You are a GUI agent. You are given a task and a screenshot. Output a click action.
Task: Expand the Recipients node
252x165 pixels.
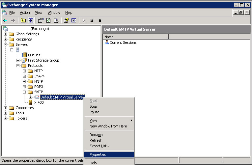click(x=6, y=40)
